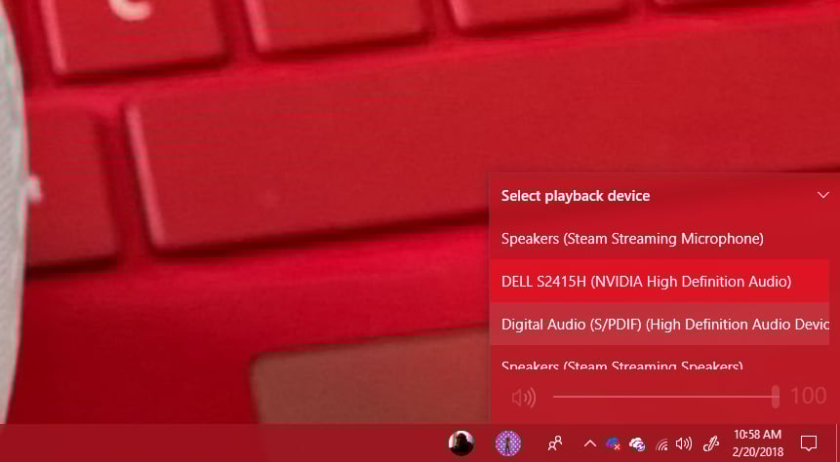Screen dimensions: 840x462
Task: Click the cloud icon with red X
Action: (613, 443)
